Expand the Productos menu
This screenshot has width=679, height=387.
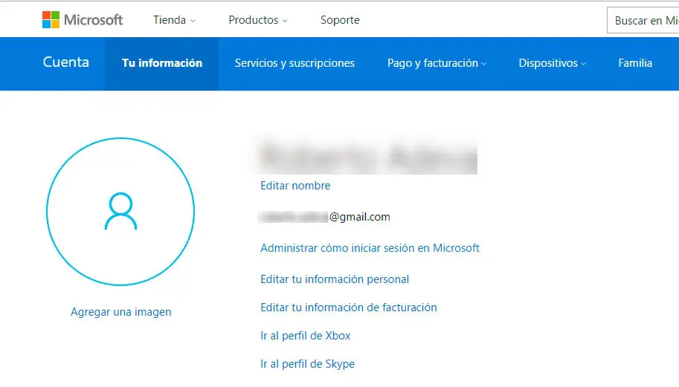click(x=257, y=20)
